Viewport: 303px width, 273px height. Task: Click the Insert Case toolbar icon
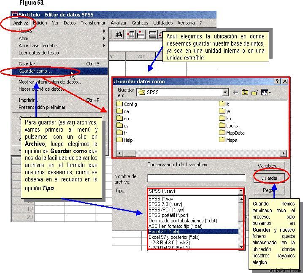click(x=131, y=35)
